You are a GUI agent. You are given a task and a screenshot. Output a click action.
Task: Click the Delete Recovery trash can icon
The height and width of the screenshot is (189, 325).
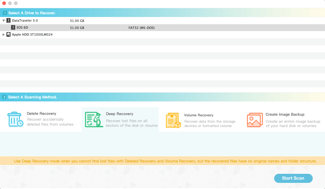click(x=15, y=119)
